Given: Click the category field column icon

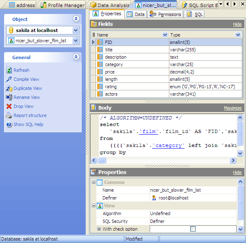Looking at the screenshot, I should point(100,64).
